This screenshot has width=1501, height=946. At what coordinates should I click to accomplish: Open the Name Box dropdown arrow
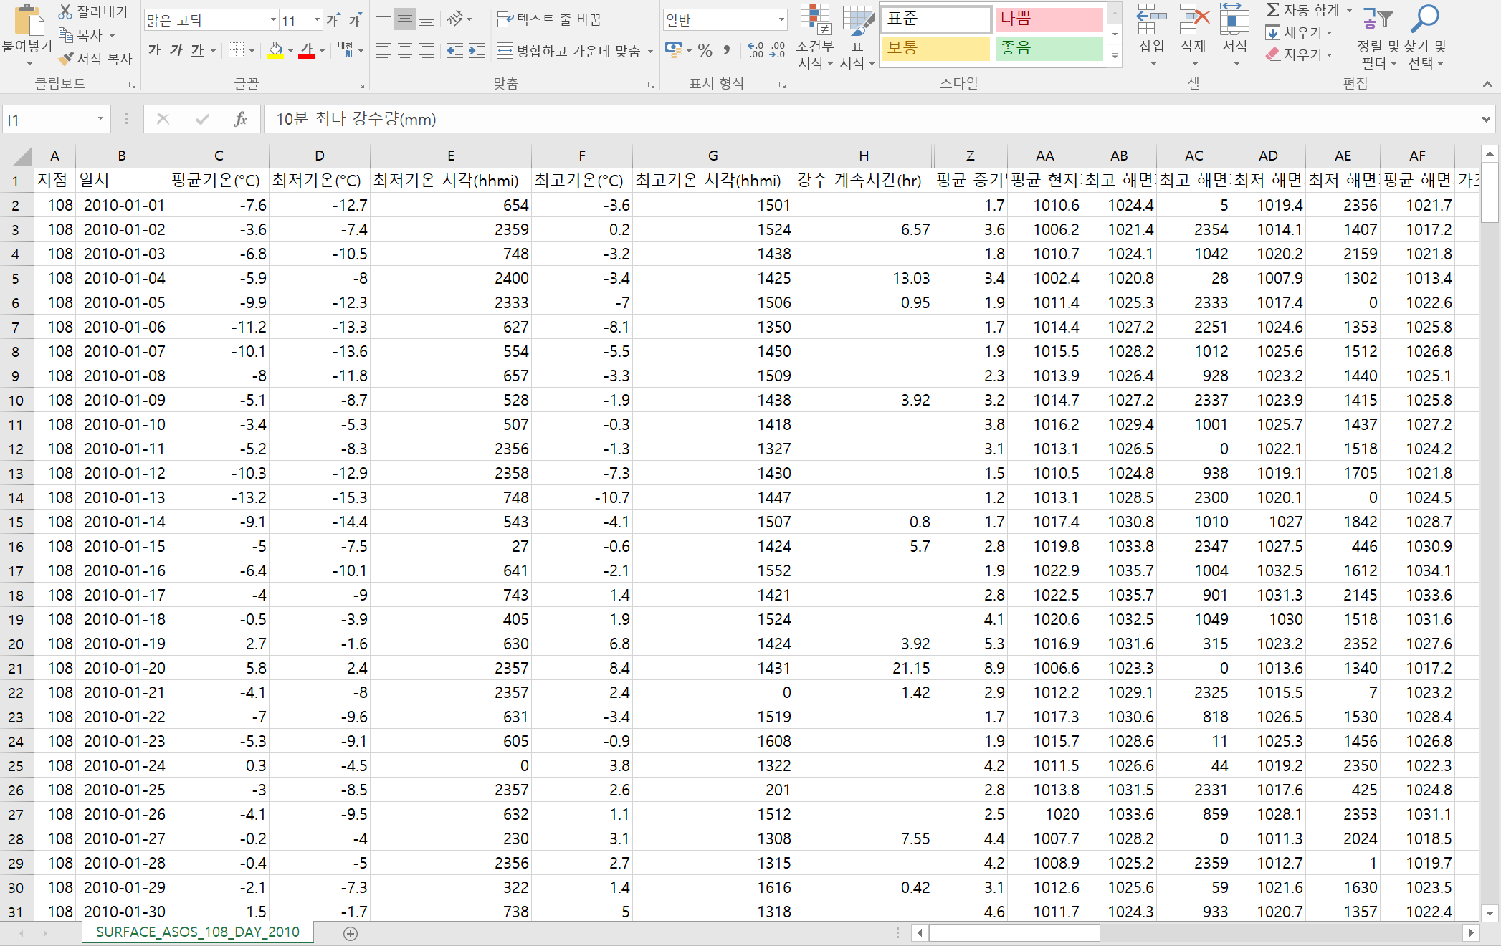tap(100, 119)
